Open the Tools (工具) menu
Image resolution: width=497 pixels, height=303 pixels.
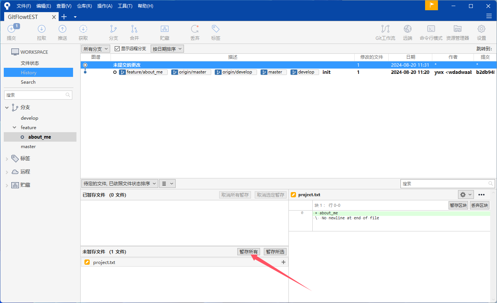point(125,6)
